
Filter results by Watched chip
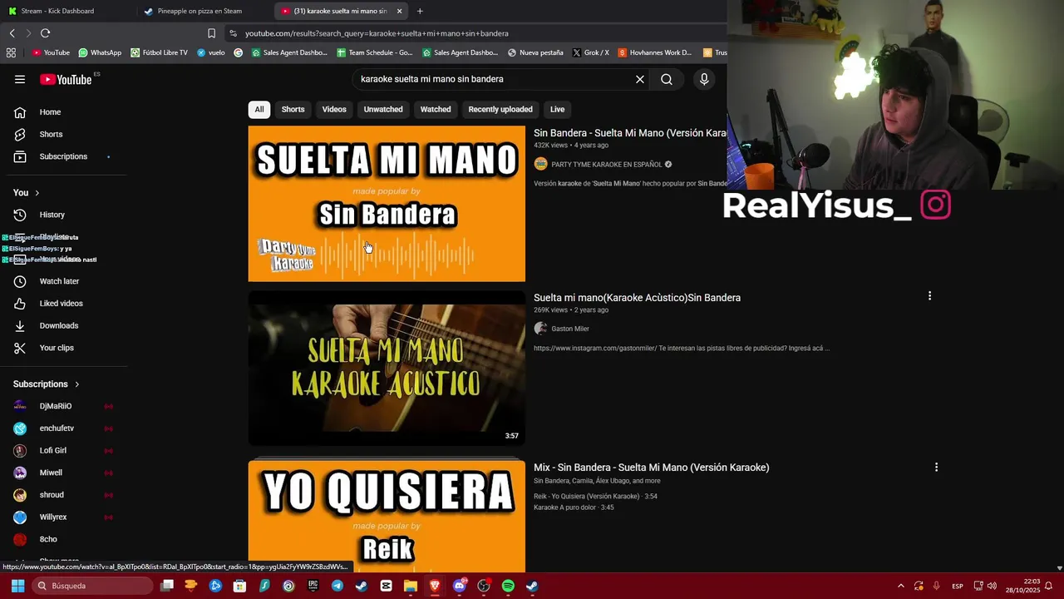pos(436,109)
